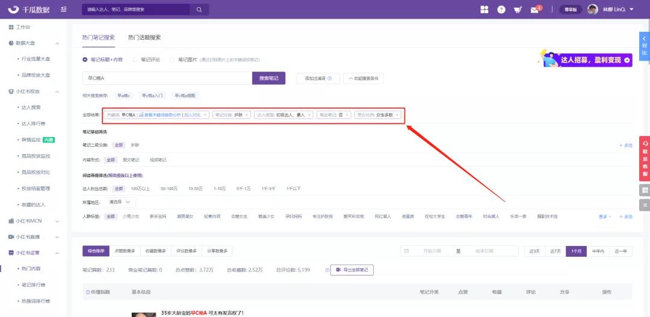Open the apps grid icon in header
Viewport: 650px width, 317px height.
pos(484,10)
